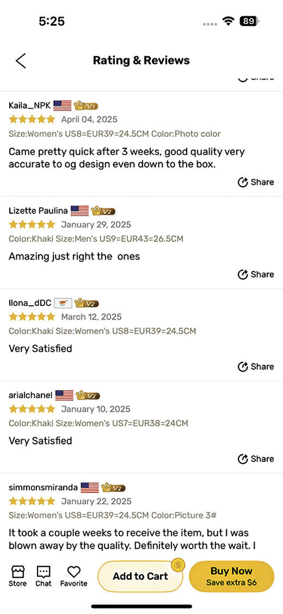Share Kaila_NPK's review
Viewport: 283px width, 614px height.
click(256, 182)
